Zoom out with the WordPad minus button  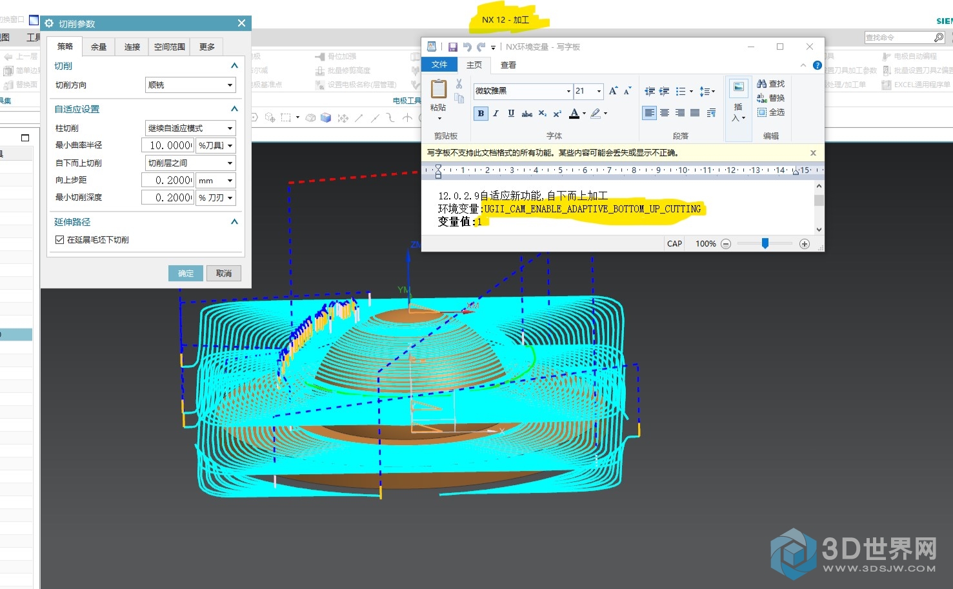point(726,244)
